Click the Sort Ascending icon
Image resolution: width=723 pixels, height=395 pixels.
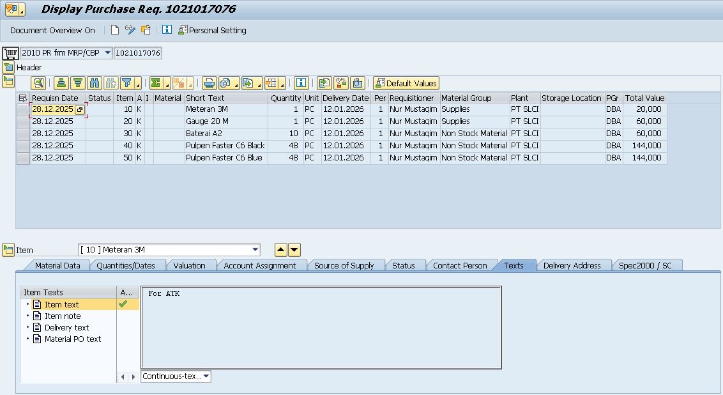(61, 83)
